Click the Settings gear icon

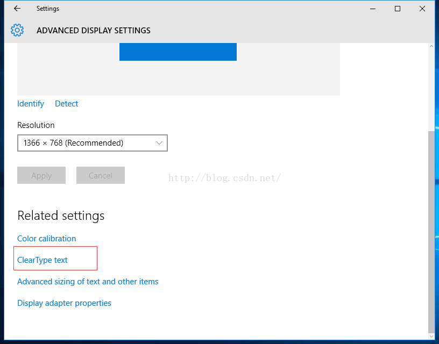pyautogui.click(x=17, y=30)
